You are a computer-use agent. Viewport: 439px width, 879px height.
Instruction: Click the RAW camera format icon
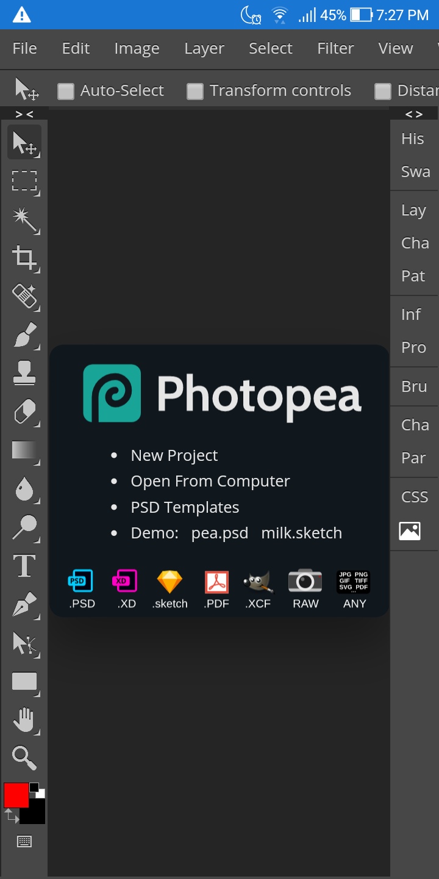click(x=305, y=590)
